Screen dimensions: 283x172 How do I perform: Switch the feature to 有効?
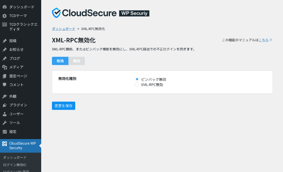[60, 61]
